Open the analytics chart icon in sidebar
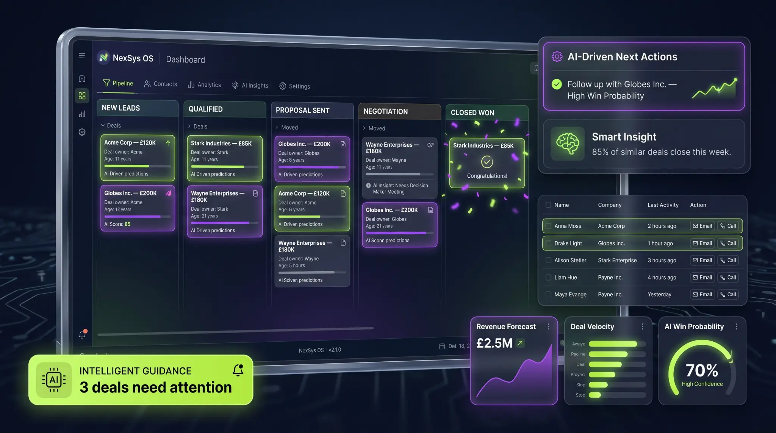 click(x=82, y=114)
